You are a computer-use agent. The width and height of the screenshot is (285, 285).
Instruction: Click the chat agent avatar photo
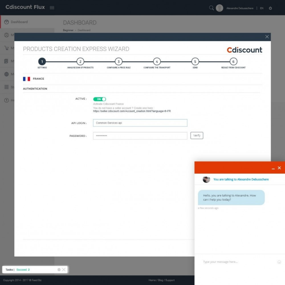206,180
